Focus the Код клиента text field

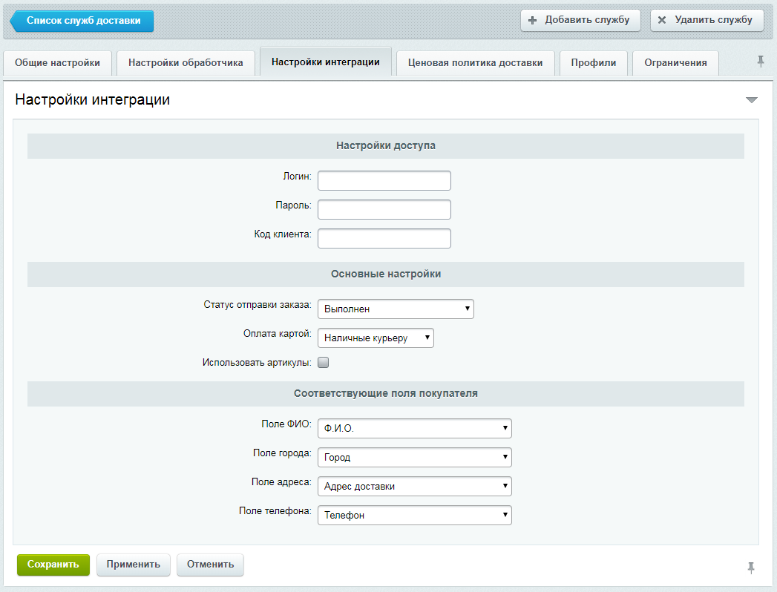click(x=384, y=238)
